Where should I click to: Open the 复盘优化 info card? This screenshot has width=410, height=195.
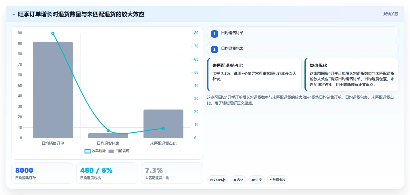point(352,74)
